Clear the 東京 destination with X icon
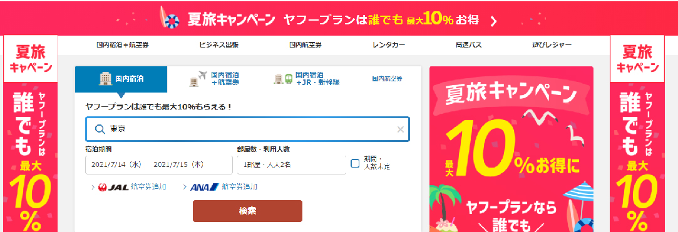Screen dimensions: 678x232 coord(401,129)
